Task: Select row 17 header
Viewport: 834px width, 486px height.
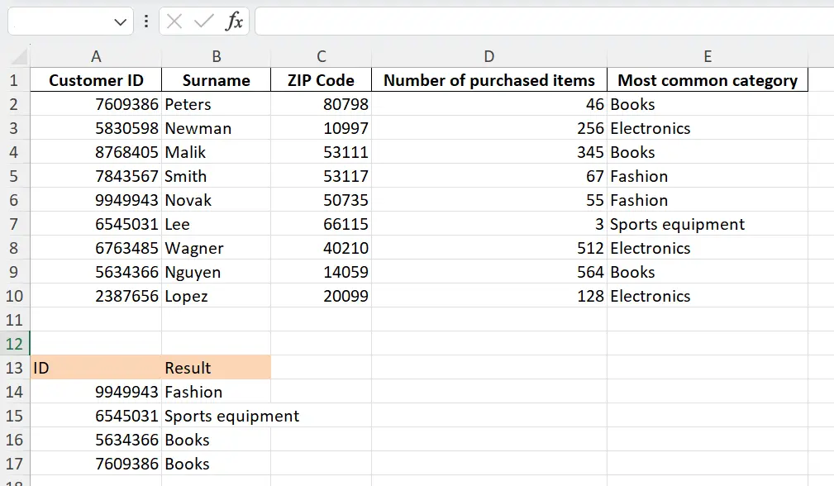Action: pos(14,463)
